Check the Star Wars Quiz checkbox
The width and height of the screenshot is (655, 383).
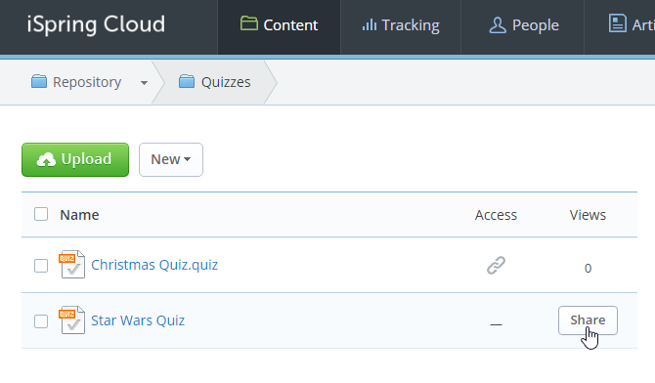(x=41, y=321)
